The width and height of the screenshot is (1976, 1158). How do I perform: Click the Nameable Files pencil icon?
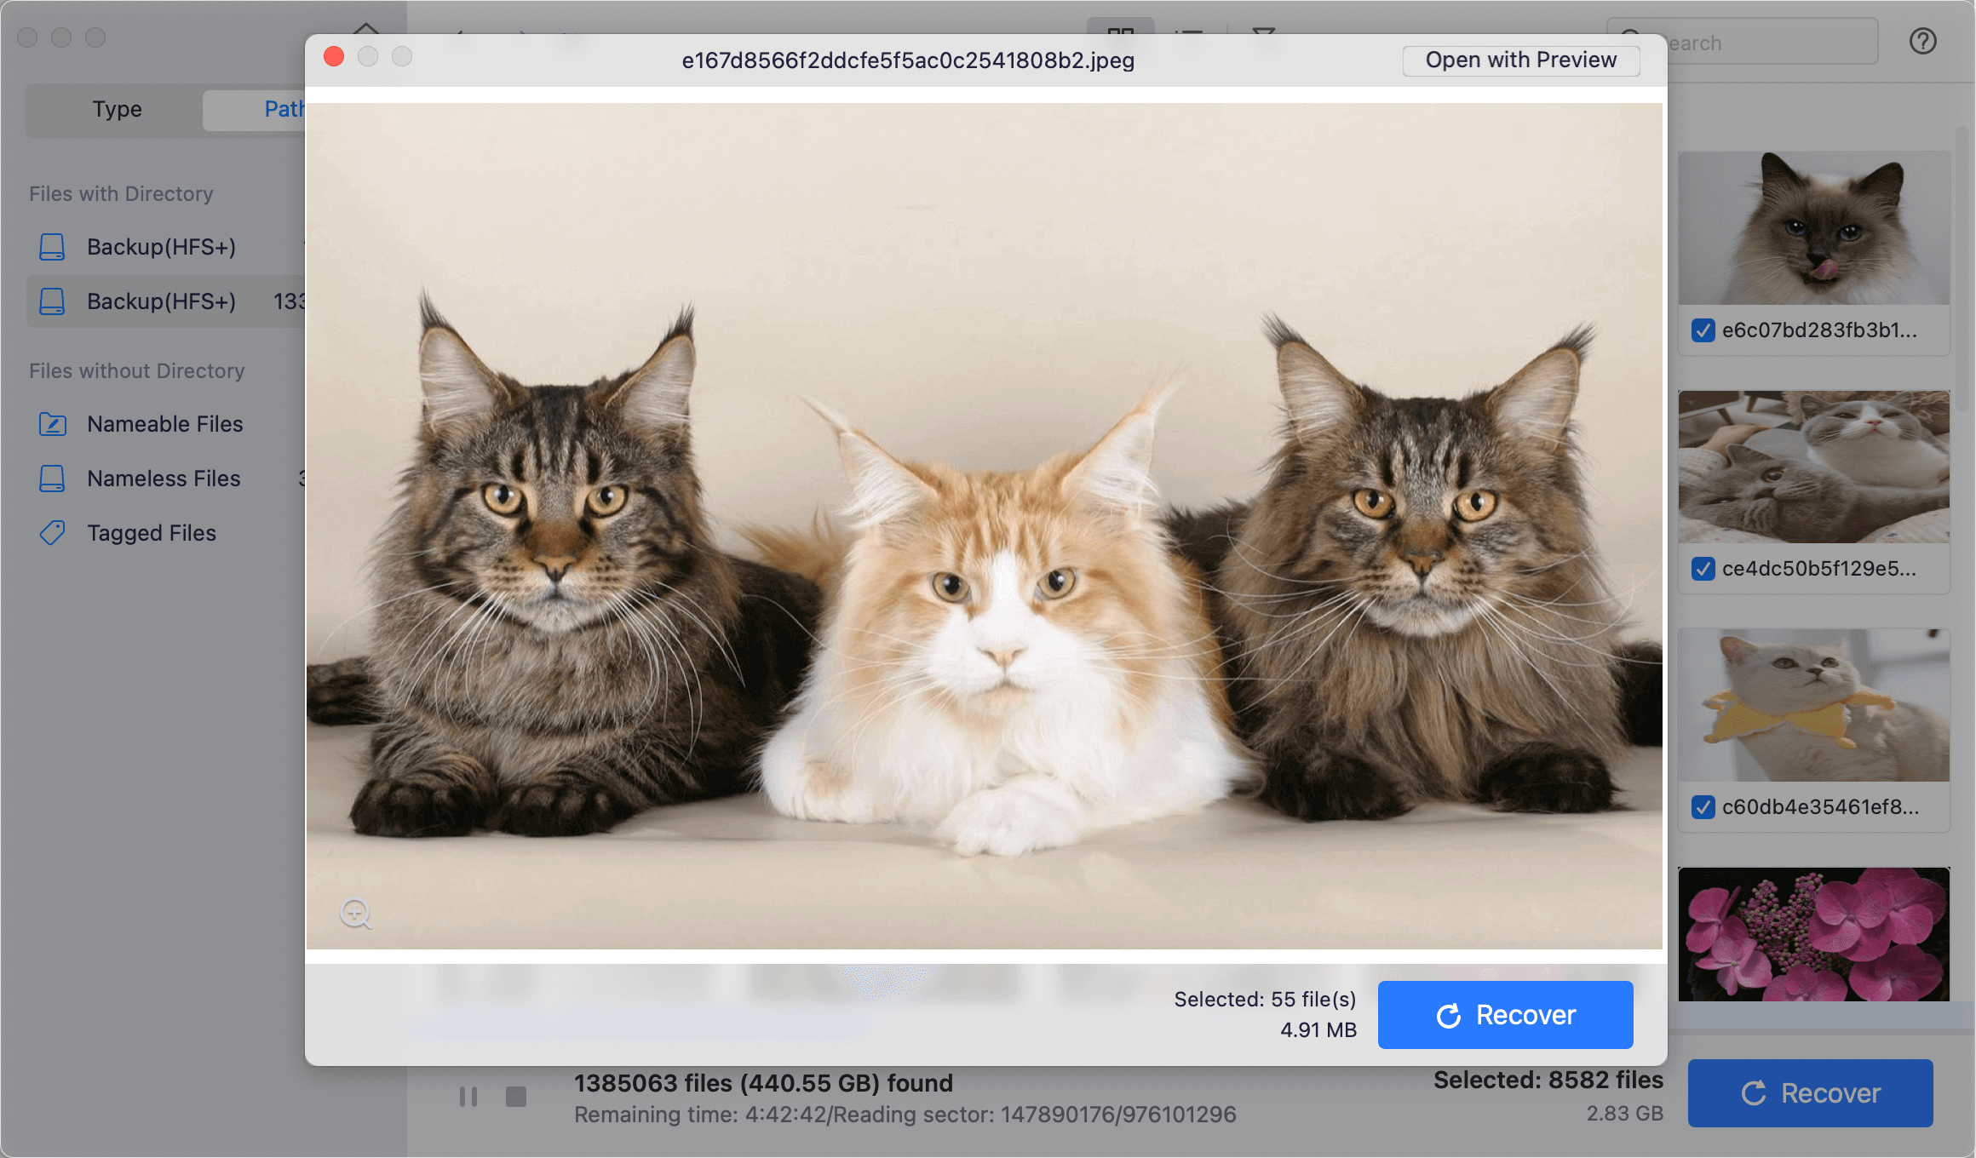[52, 424]
